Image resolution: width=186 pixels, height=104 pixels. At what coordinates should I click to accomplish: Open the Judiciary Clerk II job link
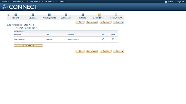pos(31,28)
